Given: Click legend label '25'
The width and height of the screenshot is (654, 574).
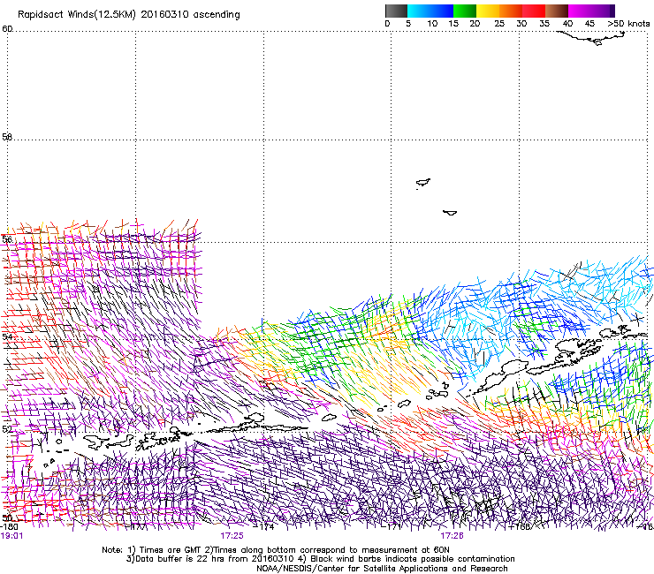Looking at the screenshot, I should (499, 24).
